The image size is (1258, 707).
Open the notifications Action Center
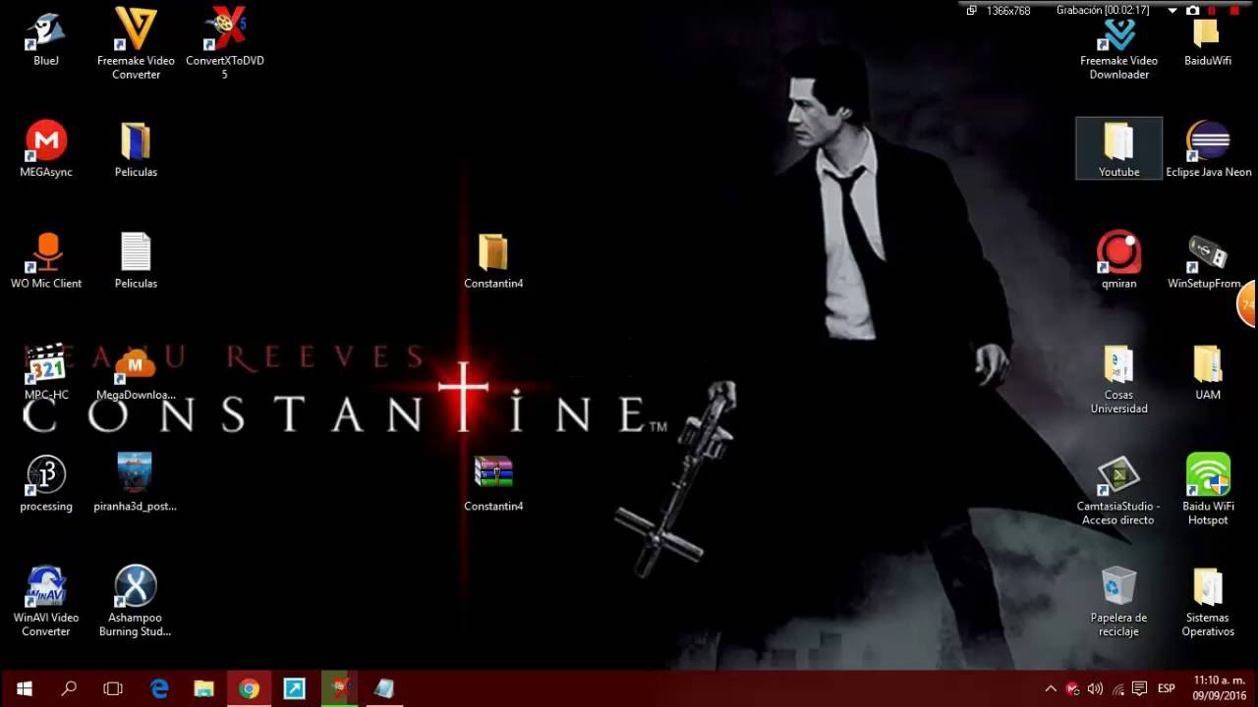coord(1139,688)
